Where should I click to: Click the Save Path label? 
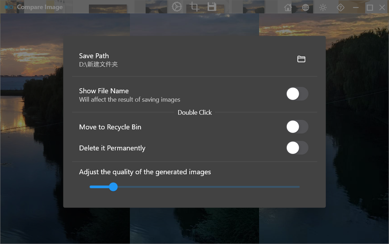(x=94, y=56)
